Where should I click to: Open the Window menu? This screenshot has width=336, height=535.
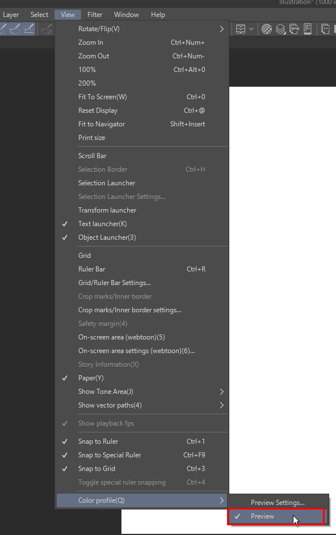point(127,15)
